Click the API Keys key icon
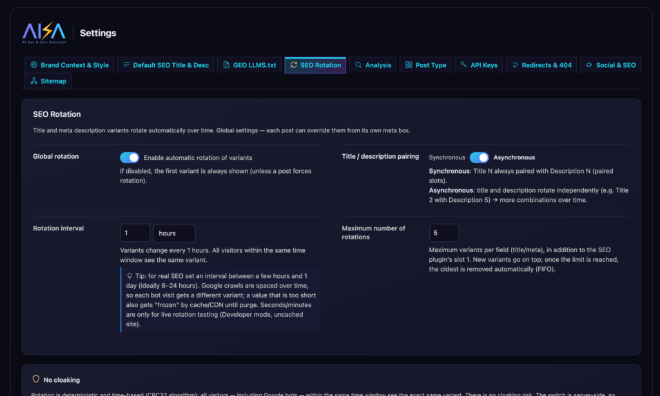 click(463, 64)
